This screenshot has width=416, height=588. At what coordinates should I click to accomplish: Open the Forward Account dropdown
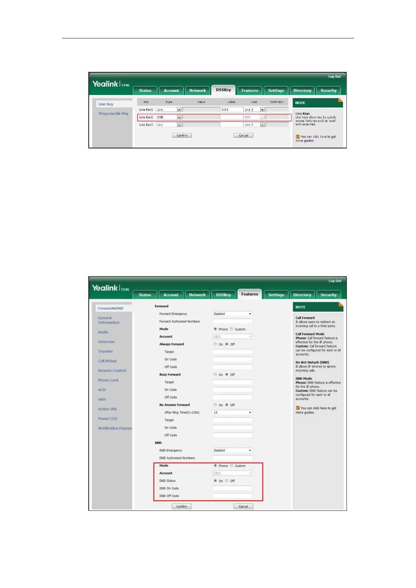point(232,337)
